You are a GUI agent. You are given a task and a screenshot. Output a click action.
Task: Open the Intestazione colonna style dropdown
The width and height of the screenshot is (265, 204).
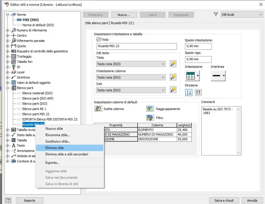131,77
